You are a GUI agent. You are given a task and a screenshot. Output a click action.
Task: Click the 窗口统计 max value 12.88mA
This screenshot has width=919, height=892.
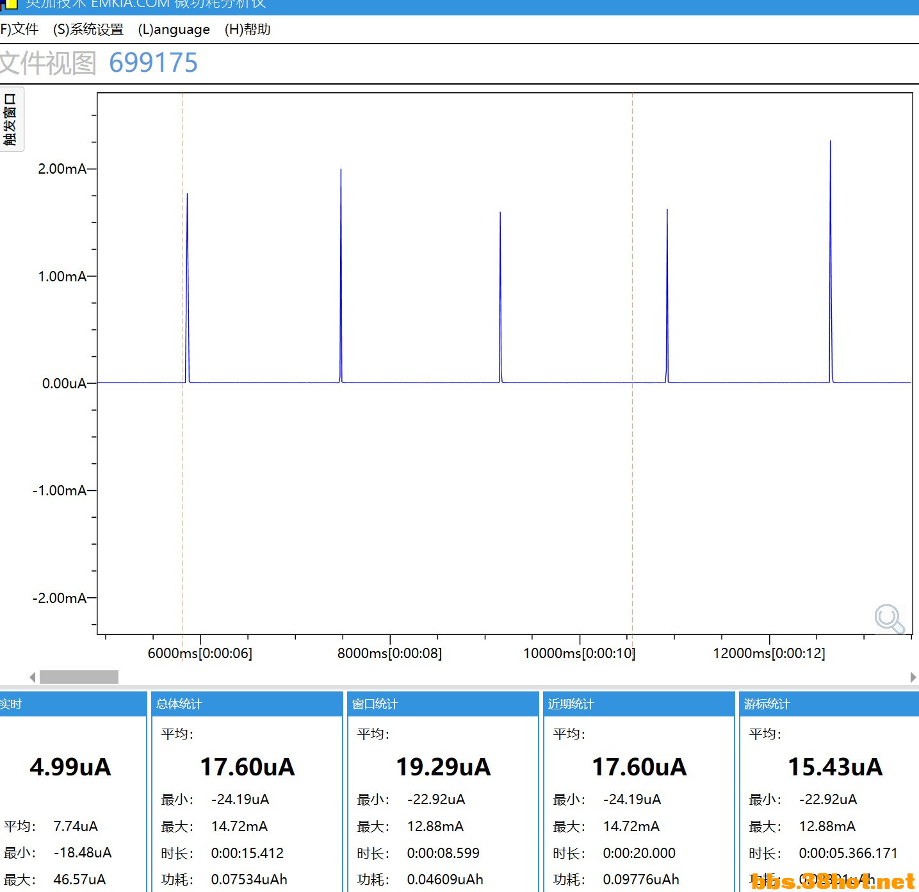[435, 827]
